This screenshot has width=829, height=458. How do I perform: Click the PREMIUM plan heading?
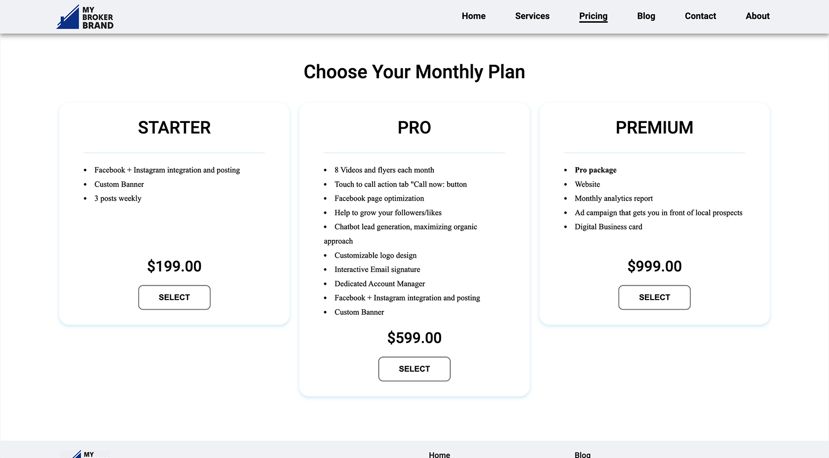tap(654, 128)
